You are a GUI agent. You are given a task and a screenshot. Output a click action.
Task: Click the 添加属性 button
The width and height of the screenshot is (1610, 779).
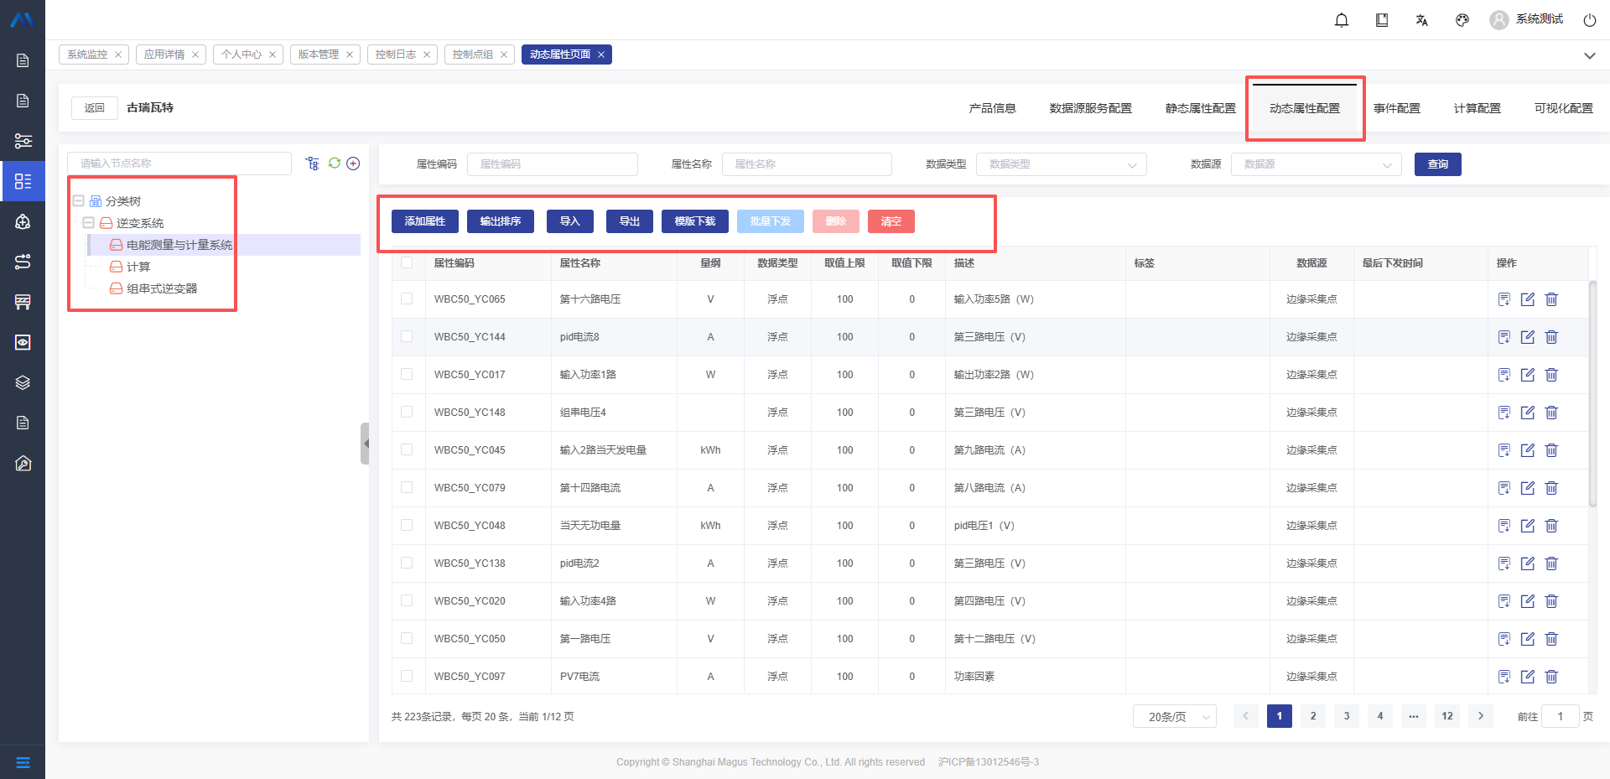(x=425, y=221)
